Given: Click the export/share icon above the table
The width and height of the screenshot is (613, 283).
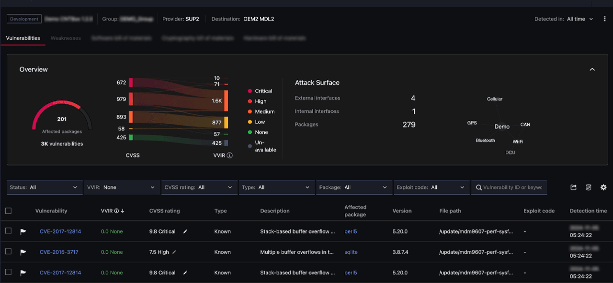Looking at the screenshot, I should (x=573, y=187).
